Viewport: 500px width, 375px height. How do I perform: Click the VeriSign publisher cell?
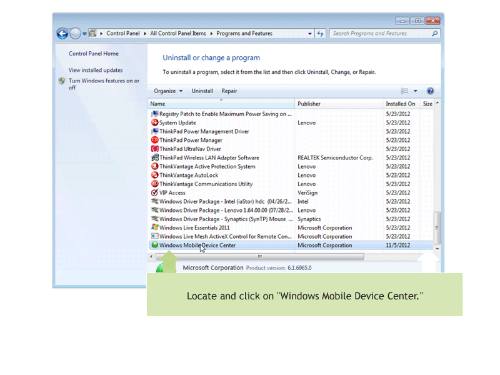click(x=307, y=193)
